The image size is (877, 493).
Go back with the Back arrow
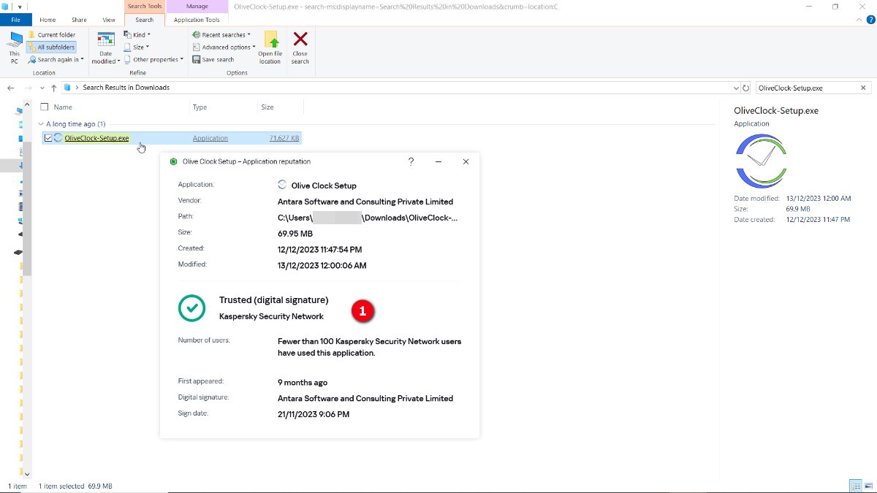click(x=11, y=88)
